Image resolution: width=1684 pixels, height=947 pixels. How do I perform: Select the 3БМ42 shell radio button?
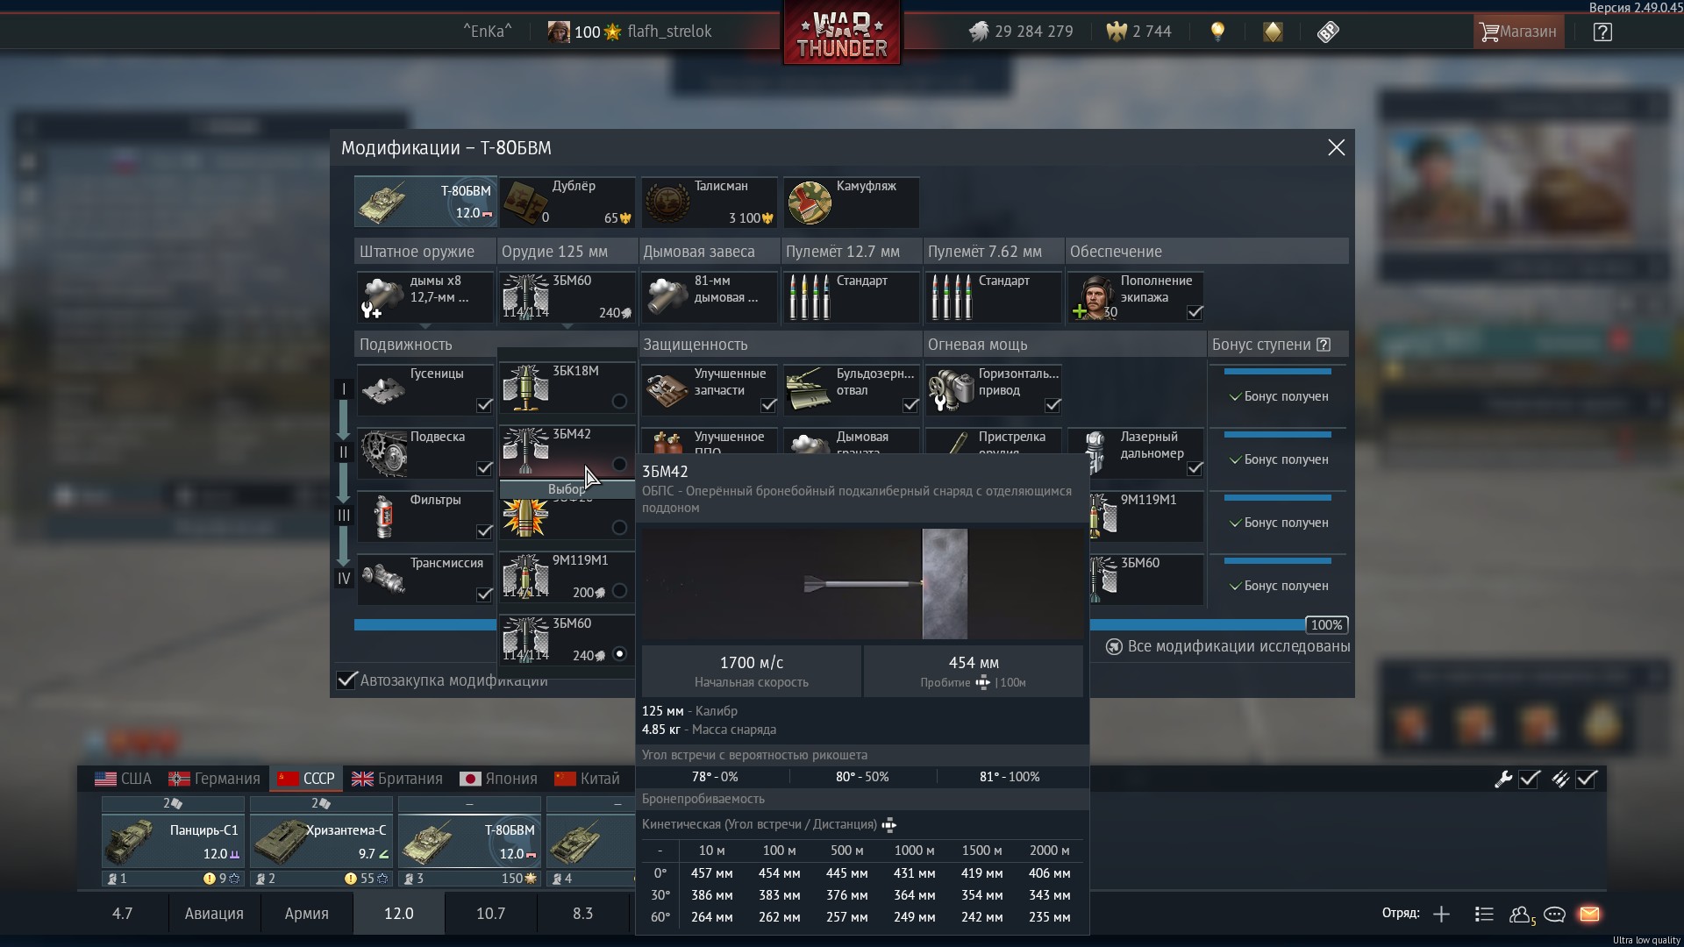coord(619,464)
